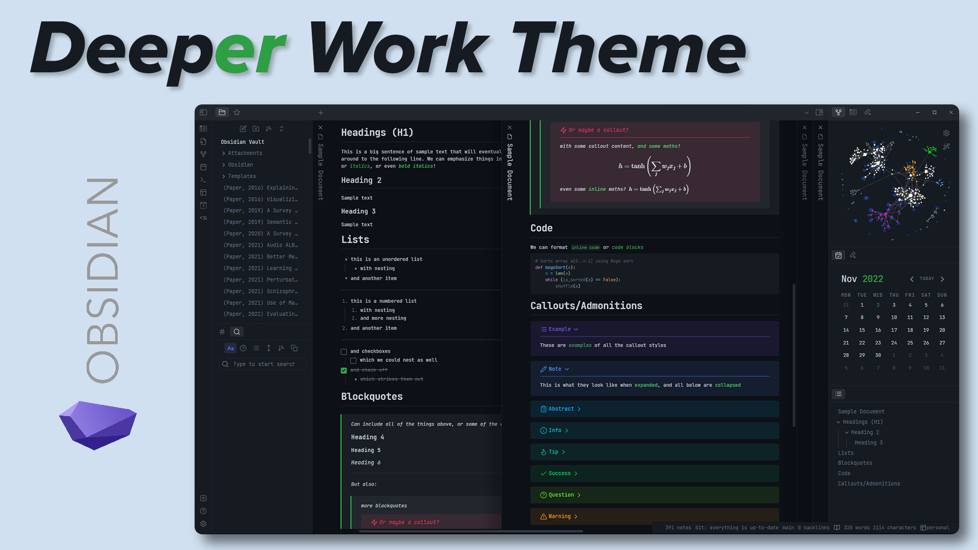Select day 15 in the calendar

(862, 331)
